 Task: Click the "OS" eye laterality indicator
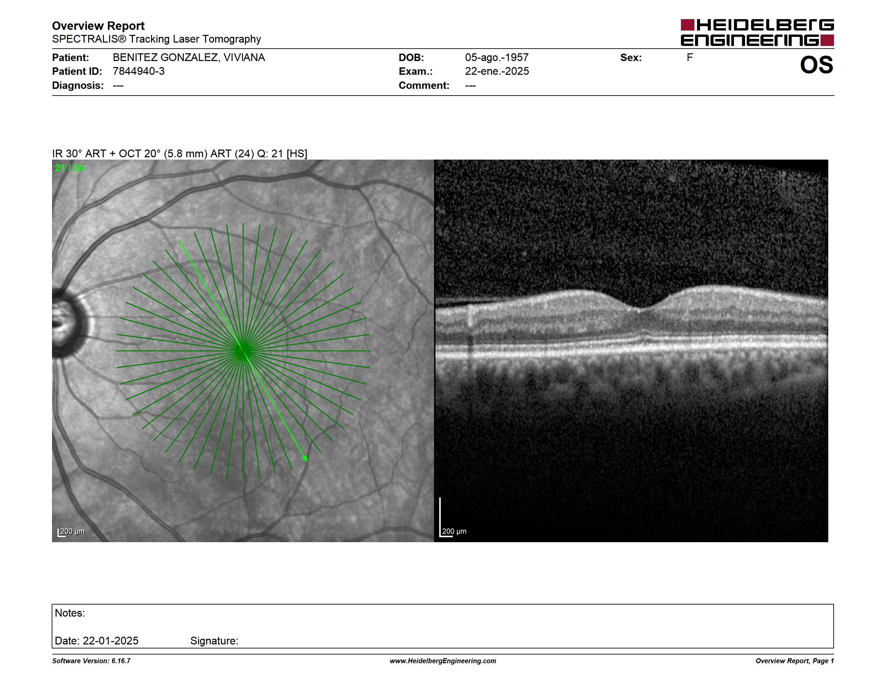pos(817,65)
